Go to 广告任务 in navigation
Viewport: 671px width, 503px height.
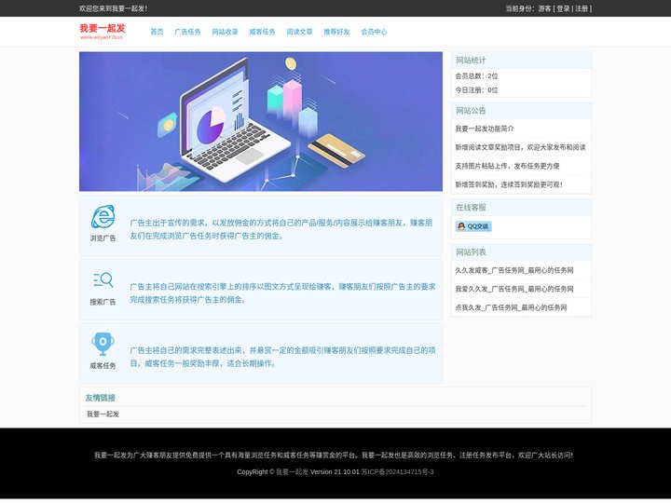(x=187, y=32)
